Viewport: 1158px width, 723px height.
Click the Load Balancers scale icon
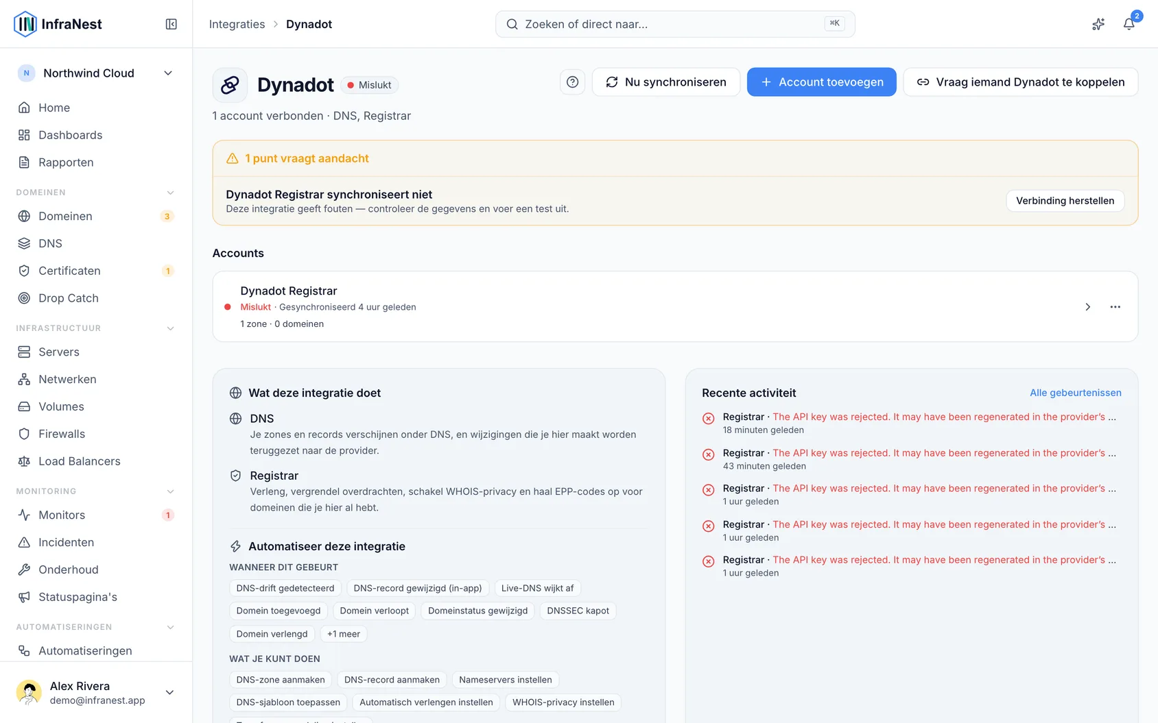(24, 461)
